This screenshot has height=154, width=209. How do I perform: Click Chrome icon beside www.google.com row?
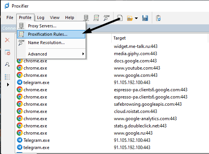click(20, 75)
